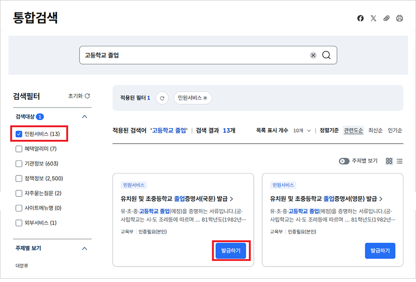Clear the search field with the X icon

[313, 55]
